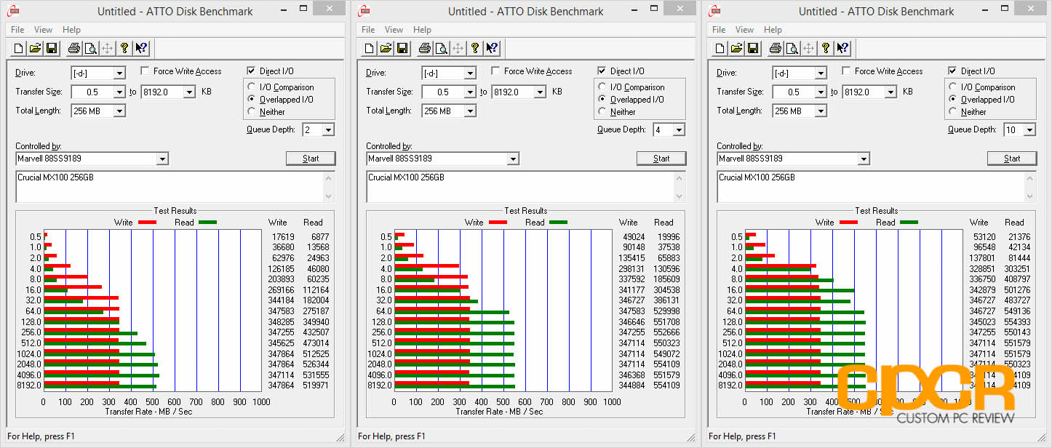The width and height of the screenshot is (1052, 448).
Task: Select Neither radio in Queue Depth 4 window
Action: (x=603, y=112)
